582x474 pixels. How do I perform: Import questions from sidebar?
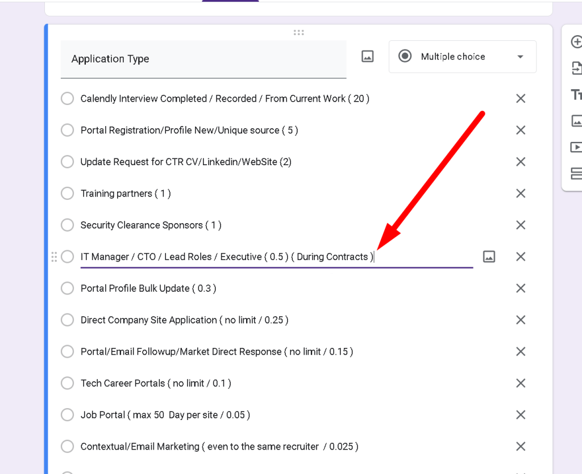[x=576, y=69]
